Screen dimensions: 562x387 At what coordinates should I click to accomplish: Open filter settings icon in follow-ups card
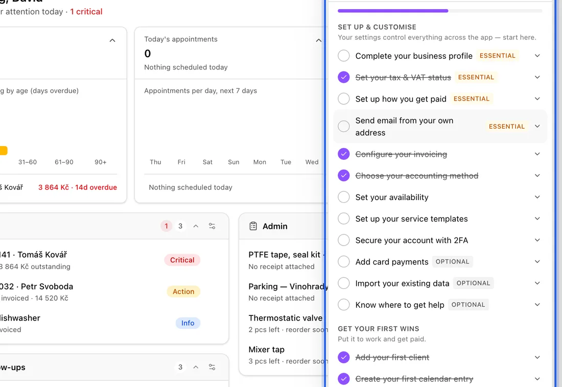coord(212,367)
